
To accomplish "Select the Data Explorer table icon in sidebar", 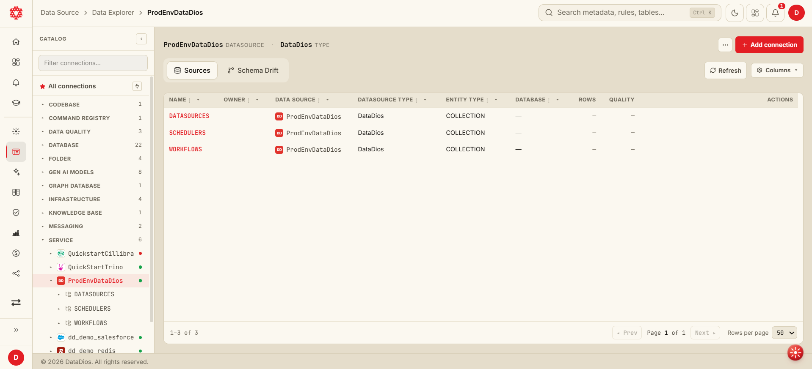I will pyautogui.click(x=16, y=152).
